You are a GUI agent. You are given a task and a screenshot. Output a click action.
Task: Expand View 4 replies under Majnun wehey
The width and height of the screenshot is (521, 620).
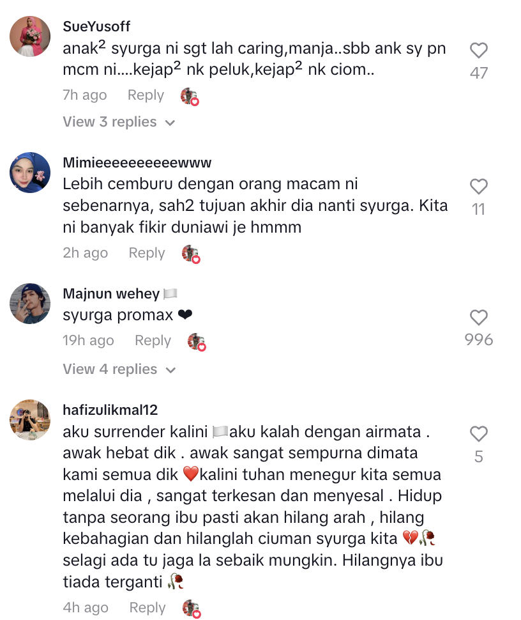pyautogui.click(x=119, y=369)
